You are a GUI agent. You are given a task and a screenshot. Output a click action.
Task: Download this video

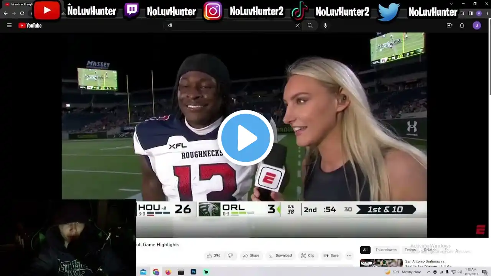(x=280, y=256)
